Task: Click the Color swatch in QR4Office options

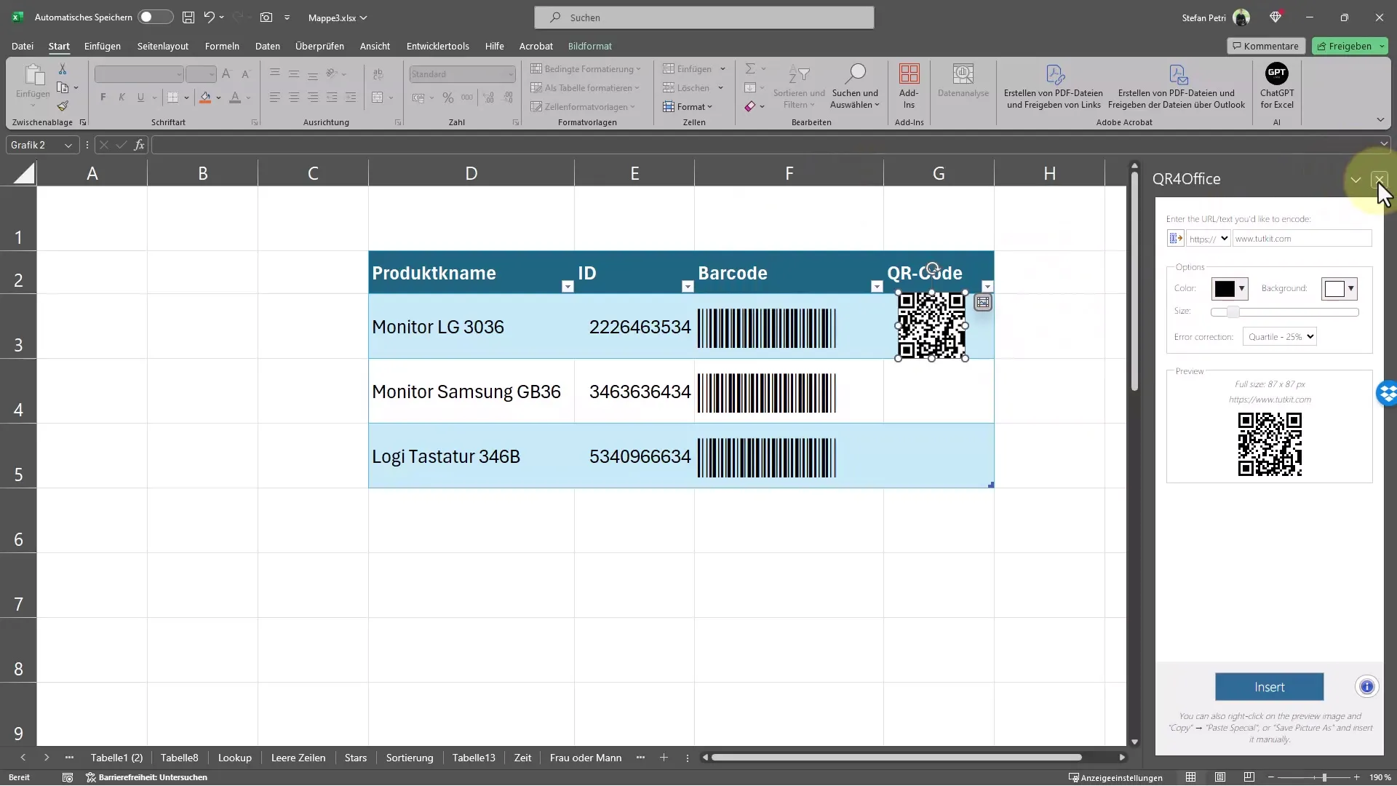Action: [1225, 288]
